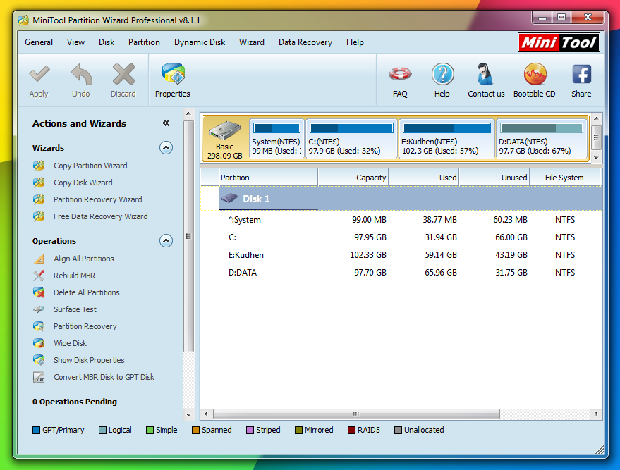Viewport: 620px width, 470px height.
Task: Launch Copy Disk Wizard link
Action: [83, 183]
